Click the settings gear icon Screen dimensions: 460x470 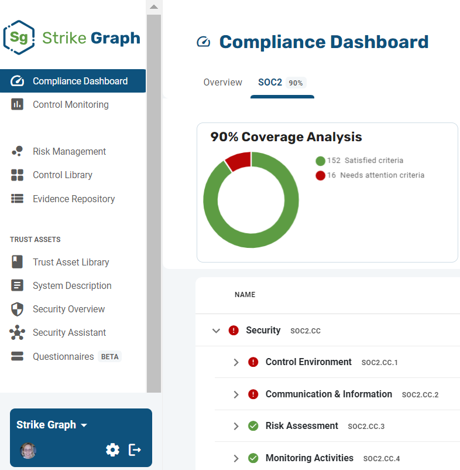click(x=112, y=450)
